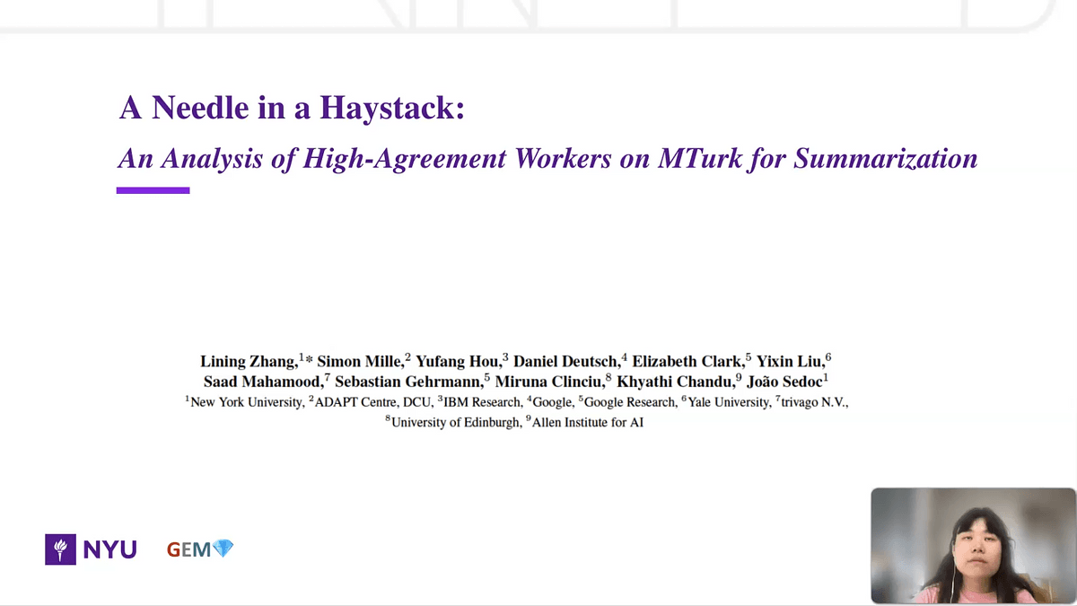Screen dimensions: 1077x606
Task: Click the title "A Needle in a Haystack:"
Action: [292, 108]
